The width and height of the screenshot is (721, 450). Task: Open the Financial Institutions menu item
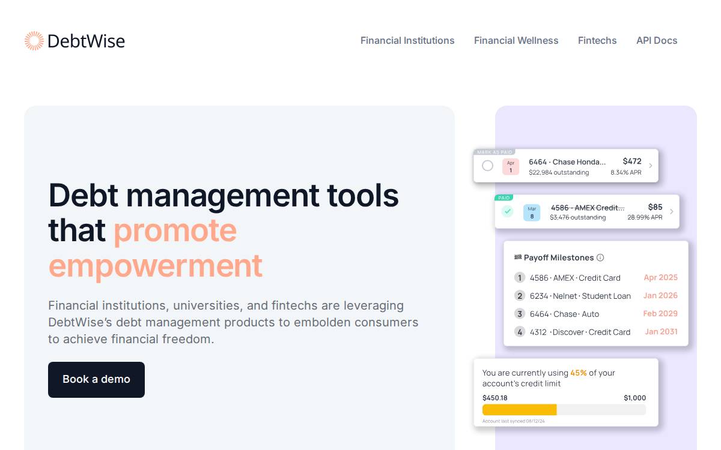pos(407,41)
